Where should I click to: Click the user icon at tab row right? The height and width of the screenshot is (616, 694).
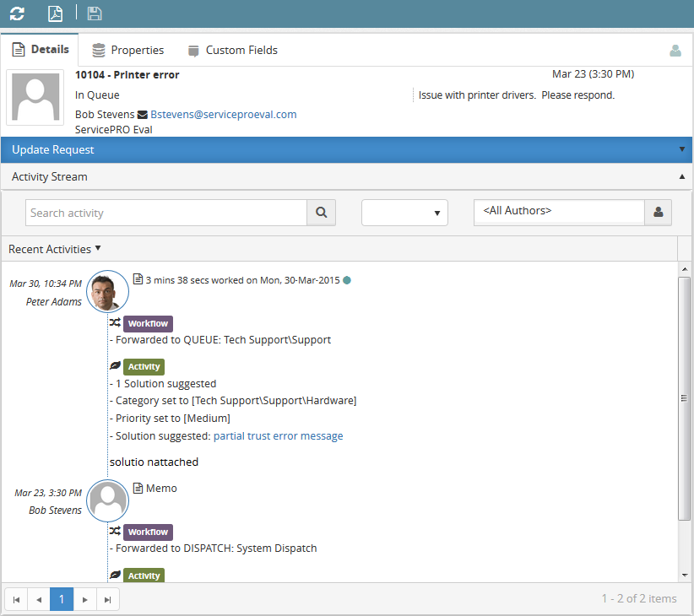pyautogui.click(x=675, y=51)
